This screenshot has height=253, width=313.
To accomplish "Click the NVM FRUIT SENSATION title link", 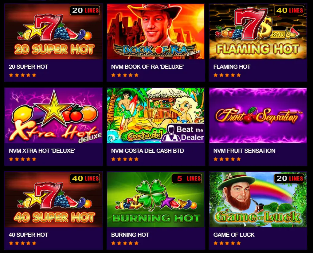I will pos(244,151).
